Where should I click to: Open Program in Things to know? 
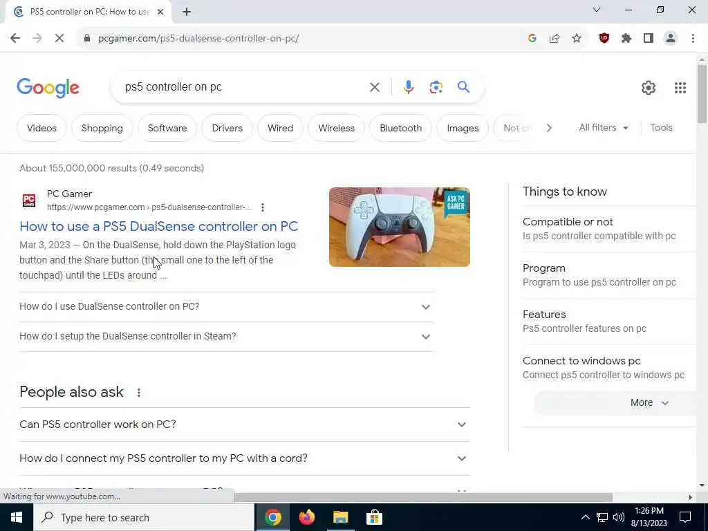pyautogui.click(x=609, y=275)
